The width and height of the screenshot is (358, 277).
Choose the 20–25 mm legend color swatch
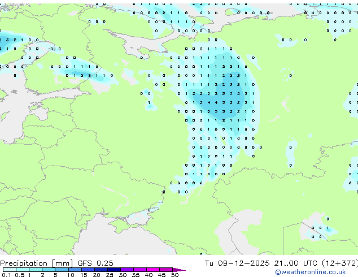[x=101, y=270]
